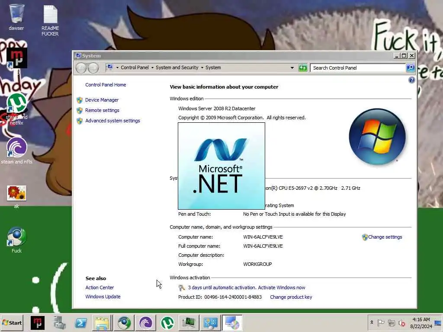Viewport: 443px width, 332px height.
Task: Open the blue Help question mark icon
Action: coord(412,80)
